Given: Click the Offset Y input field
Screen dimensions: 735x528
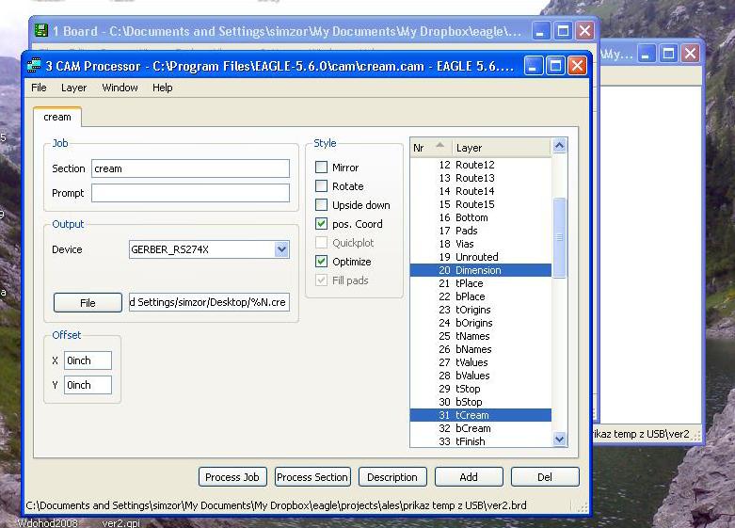Looking at the screenshot, I should [88, 385].
